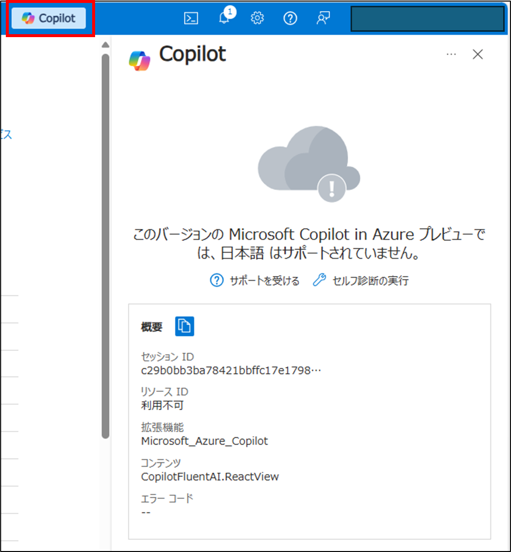Click the Copilot logo in pane header

(x=139, y=61)
